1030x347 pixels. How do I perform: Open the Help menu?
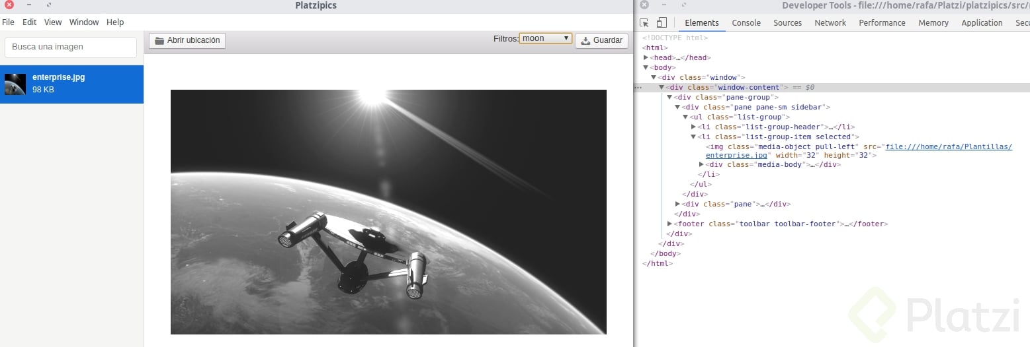(x=115, y=22)
